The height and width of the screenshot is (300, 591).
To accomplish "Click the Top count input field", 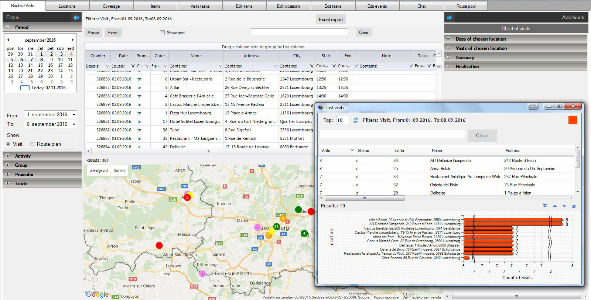I will point(342,120).
